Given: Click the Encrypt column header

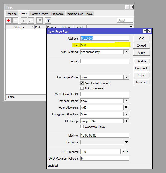Looking at the screenshot, I should 80,27.
